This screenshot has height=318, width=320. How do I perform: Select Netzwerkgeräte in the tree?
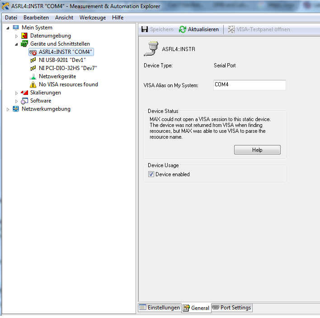tap(57, 76)
